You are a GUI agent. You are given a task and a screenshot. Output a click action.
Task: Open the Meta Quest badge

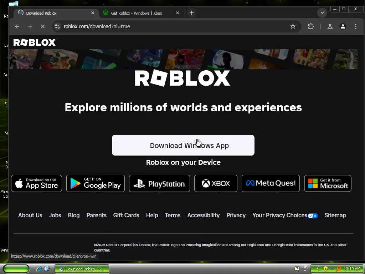[x=271, y=183]
